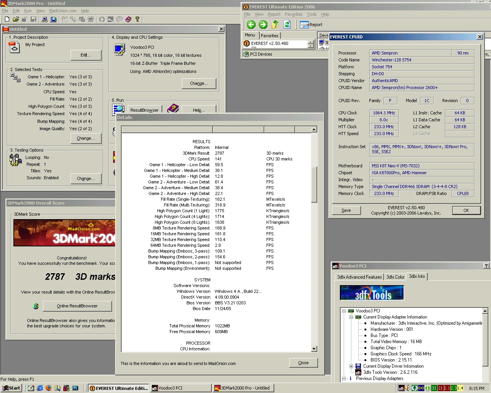Click the Windows Start button

[11, 388]
